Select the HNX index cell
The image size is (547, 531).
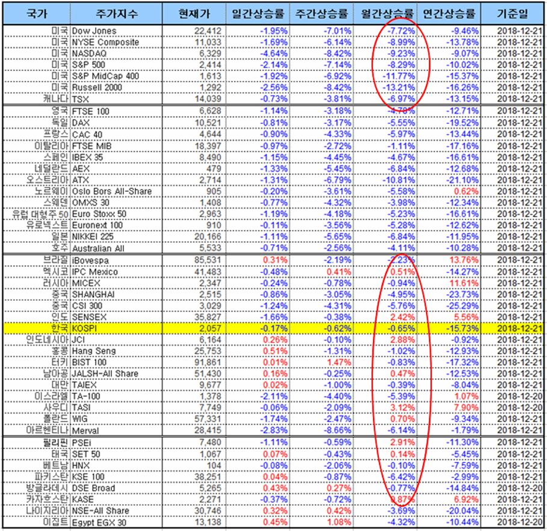(x=116, y=465)
